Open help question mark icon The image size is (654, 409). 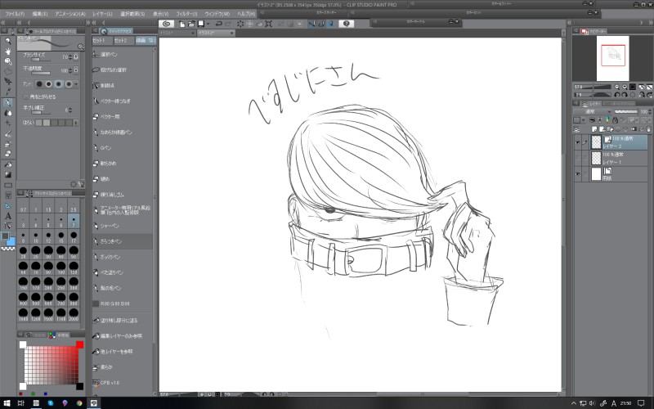[346, 24]
